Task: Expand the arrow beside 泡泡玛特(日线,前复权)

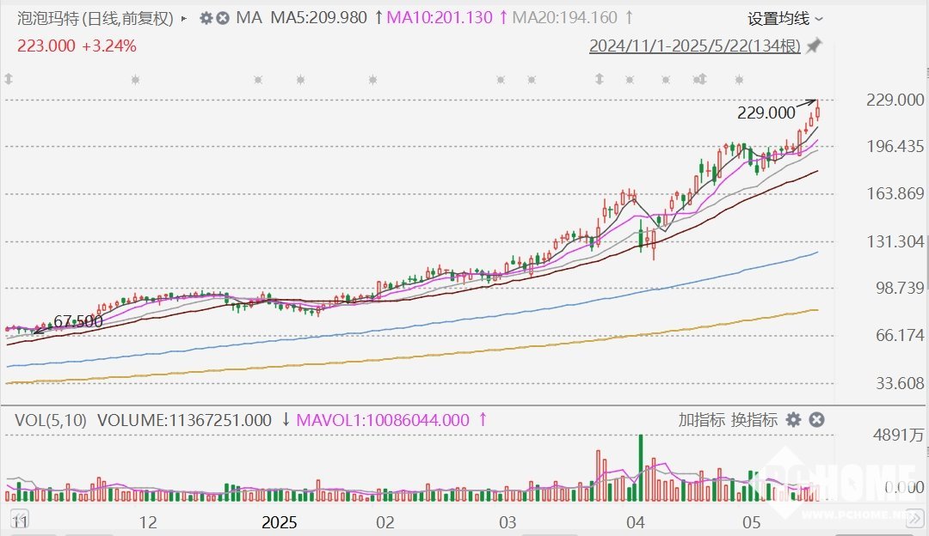Action: 184,18
